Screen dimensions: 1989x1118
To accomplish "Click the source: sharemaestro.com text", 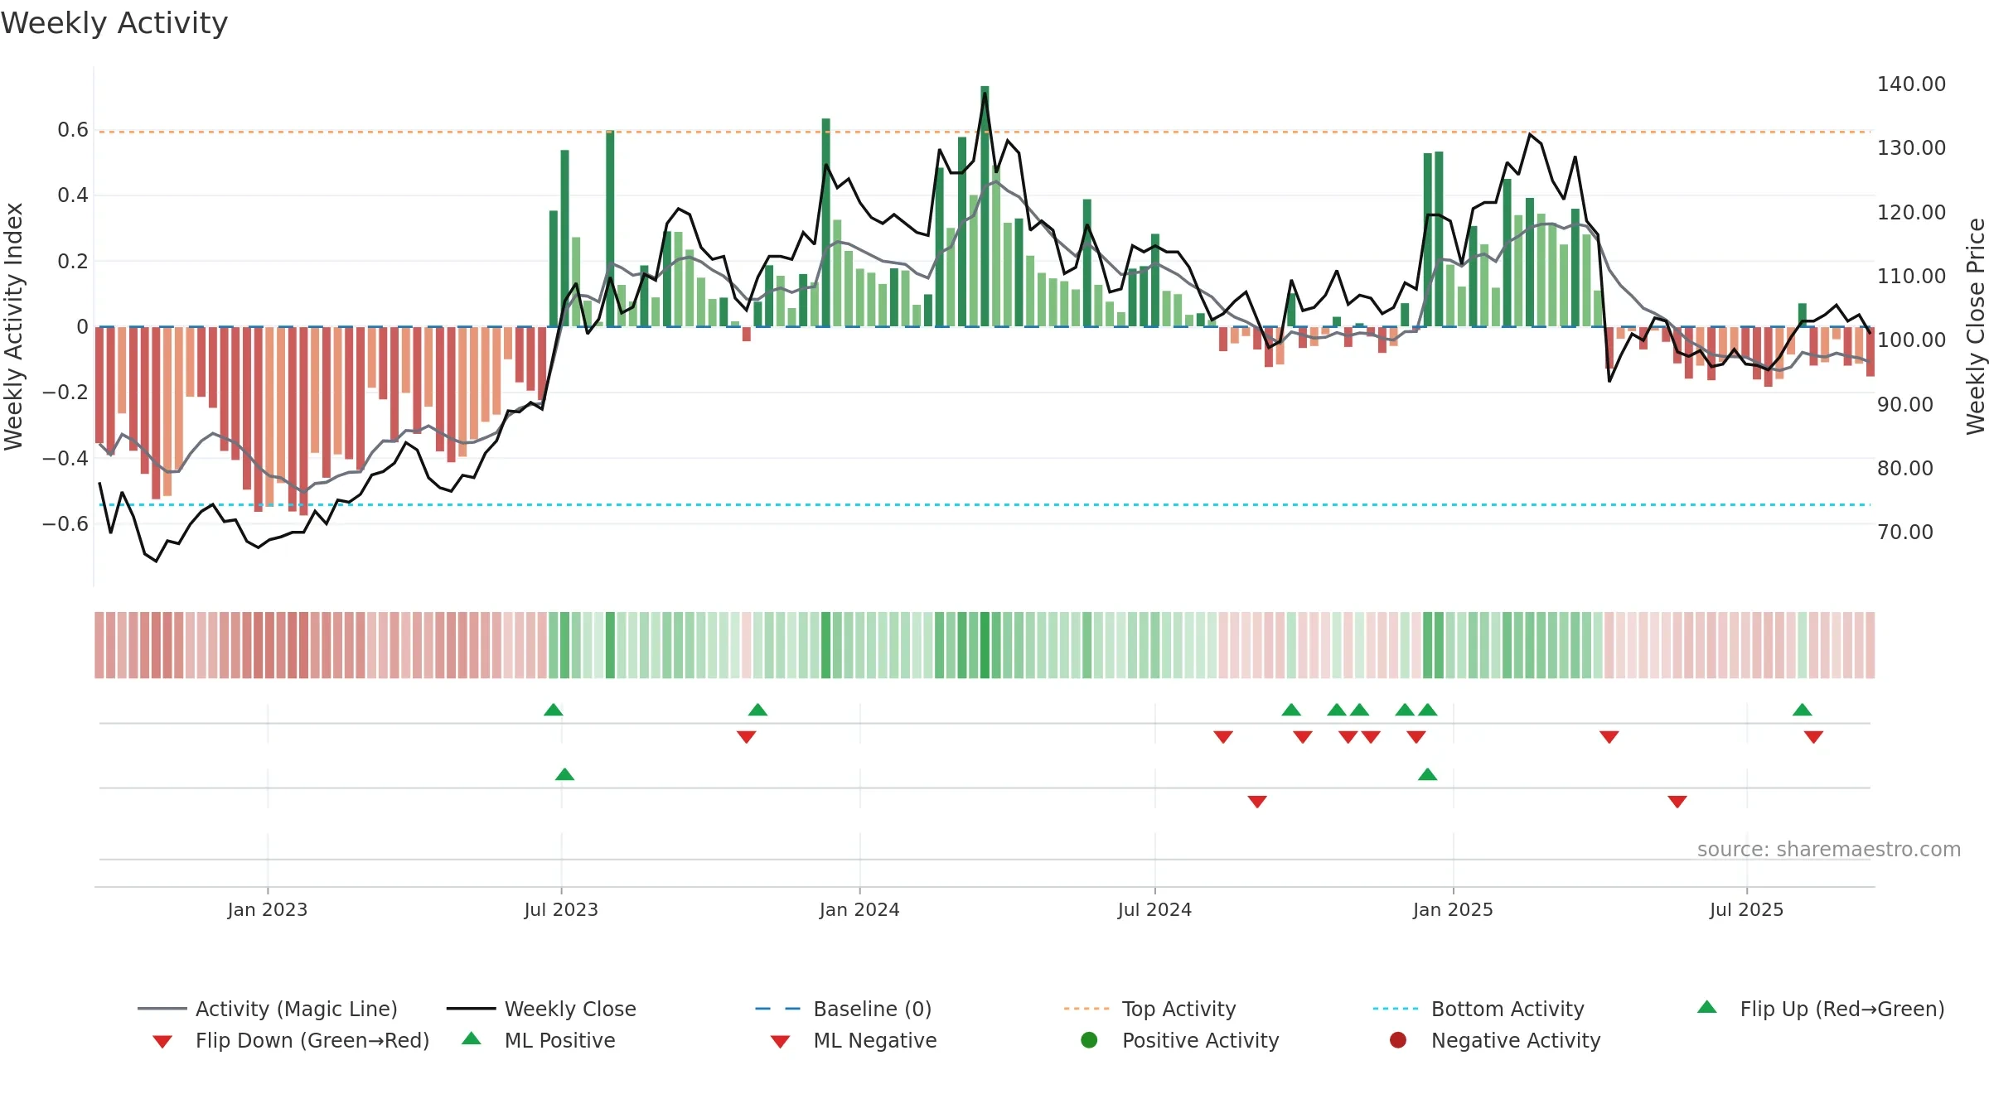I will (x=1829, y=850).
